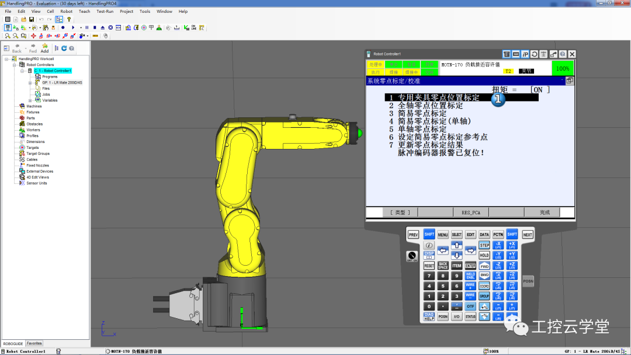Image resolution: width=631 pixels, height=355 pixels.
Task: Click the mouse commands icon
Action: coord(105,36)
